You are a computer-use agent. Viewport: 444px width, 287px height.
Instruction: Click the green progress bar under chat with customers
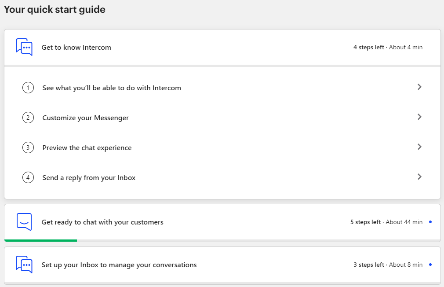(40, 240)
